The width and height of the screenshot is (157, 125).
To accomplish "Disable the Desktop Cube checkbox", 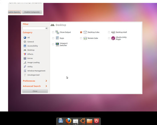I will click(81, 32).
